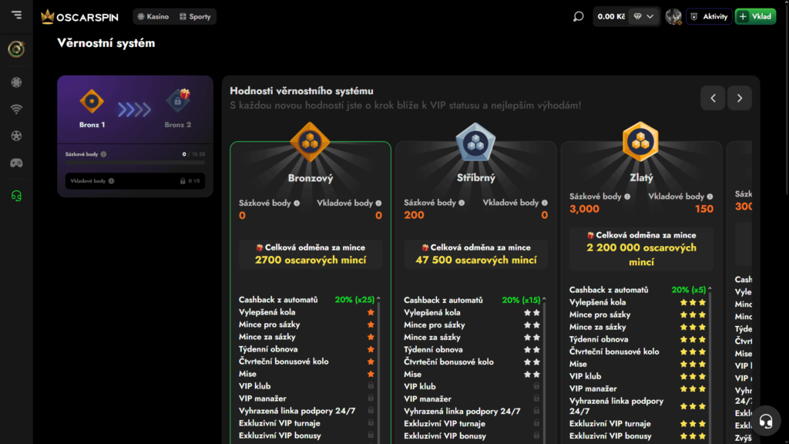
Task: Expand the balance currency dropdown
Action: [x=643, y=17]
